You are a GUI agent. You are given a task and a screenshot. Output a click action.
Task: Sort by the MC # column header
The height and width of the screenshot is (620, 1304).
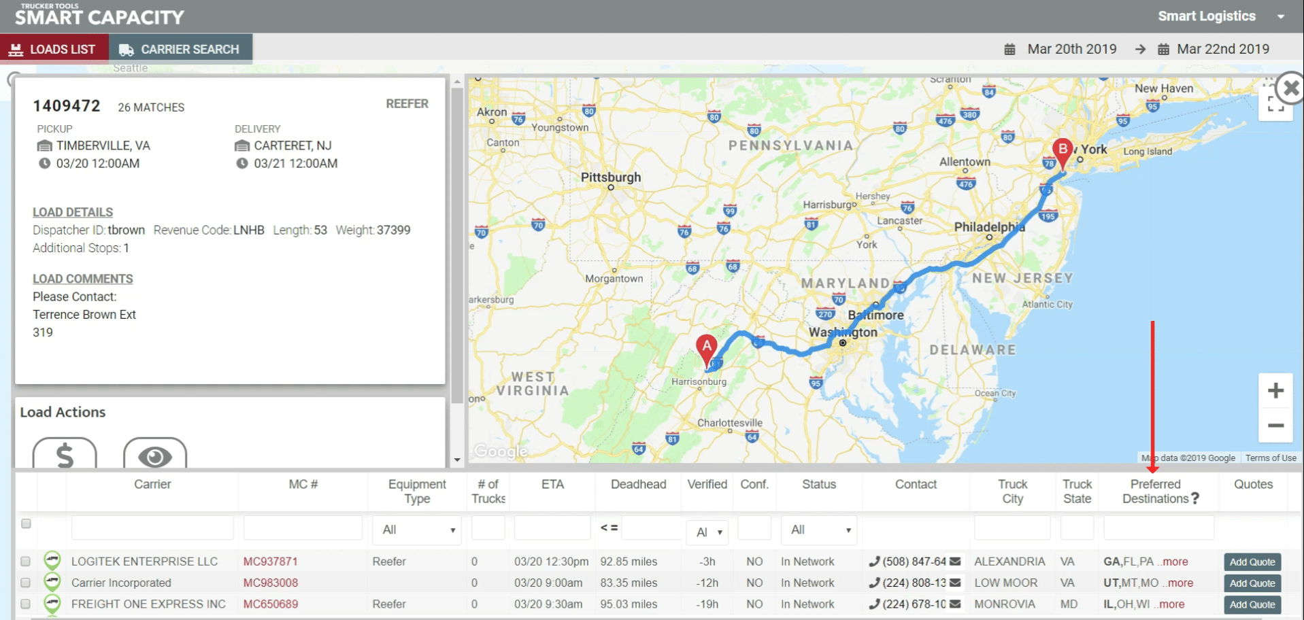point(303,484)
